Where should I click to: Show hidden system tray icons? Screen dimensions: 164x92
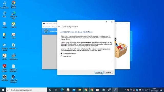[x=125, y=90]
